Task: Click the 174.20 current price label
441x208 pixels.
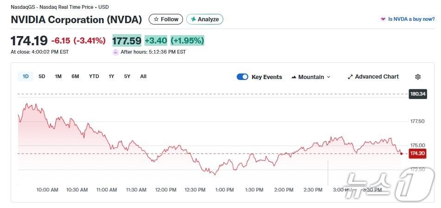Action: [417, 153]
